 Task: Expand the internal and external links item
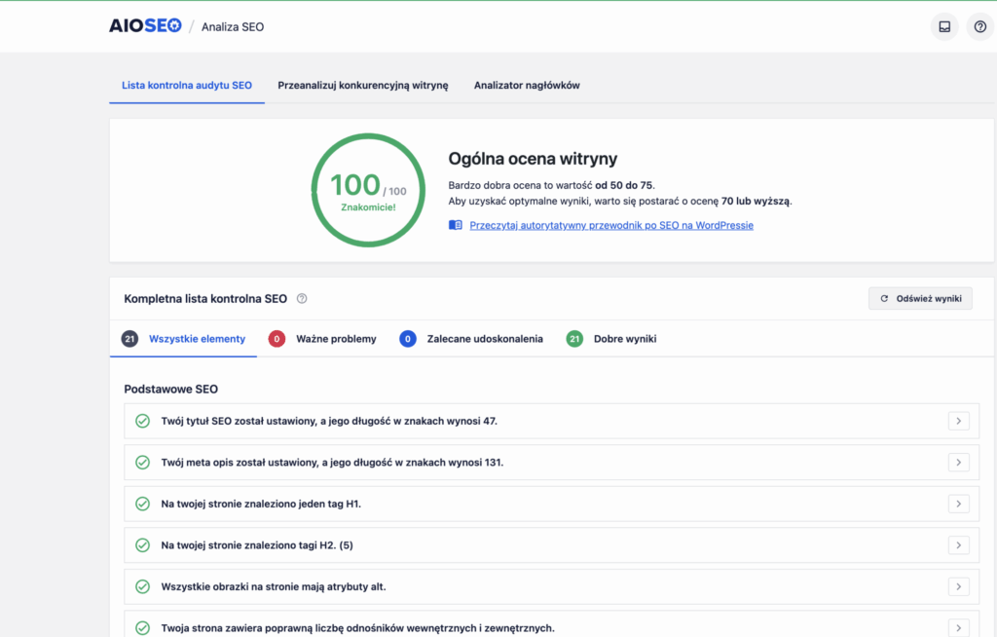[959, 627]
